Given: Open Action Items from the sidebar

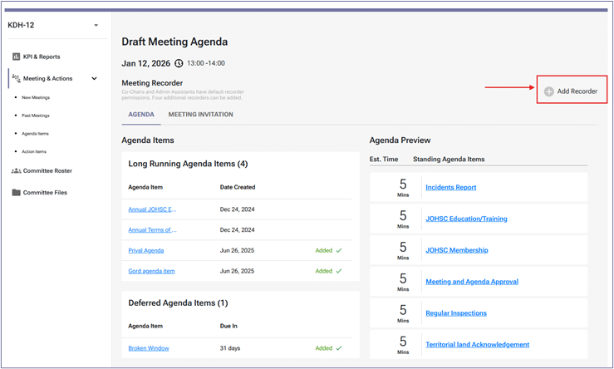Looking at the screenshot, I should [x=34, y=151].
